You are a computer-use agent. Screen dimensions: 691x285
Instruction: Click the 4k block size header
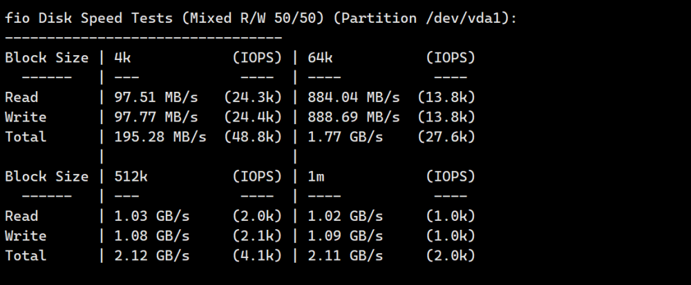coord(122,58)
